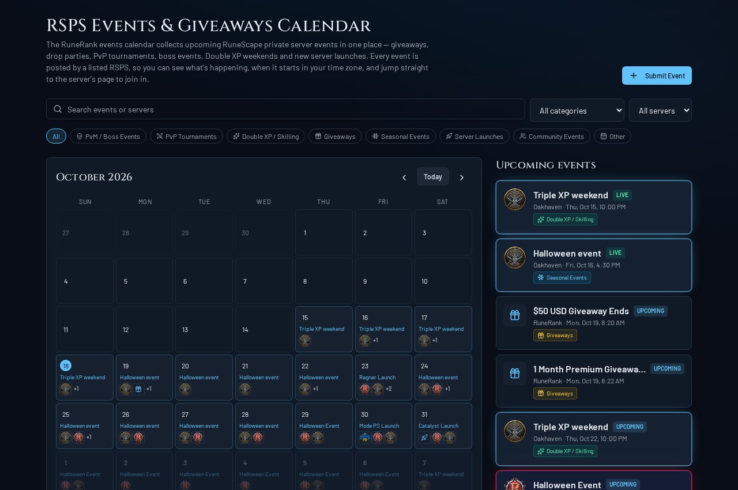This screenshot has height=490, width=738.
Task: Filter by Seasonal Events chip
Action: pyautogui.click(x=401, y=136)
